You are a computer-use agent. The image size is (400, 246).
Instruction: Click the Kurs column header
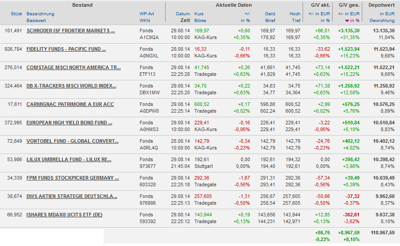[x=199, y=14]
